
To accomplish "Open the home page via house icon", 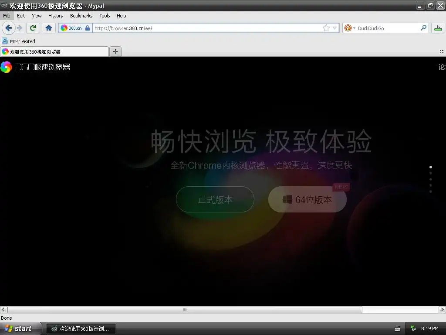I will coord(49,28).
